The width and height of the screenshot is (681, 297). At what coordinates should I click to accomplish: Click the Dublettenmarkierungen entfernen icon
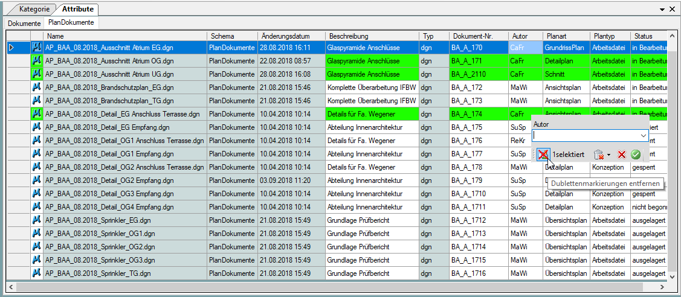543,155
